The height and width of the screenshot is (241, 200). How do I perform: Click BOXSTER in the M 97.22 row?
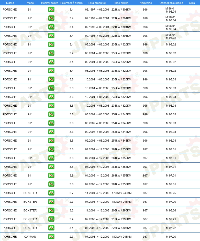pyautogui.click(x=30, y=228)
